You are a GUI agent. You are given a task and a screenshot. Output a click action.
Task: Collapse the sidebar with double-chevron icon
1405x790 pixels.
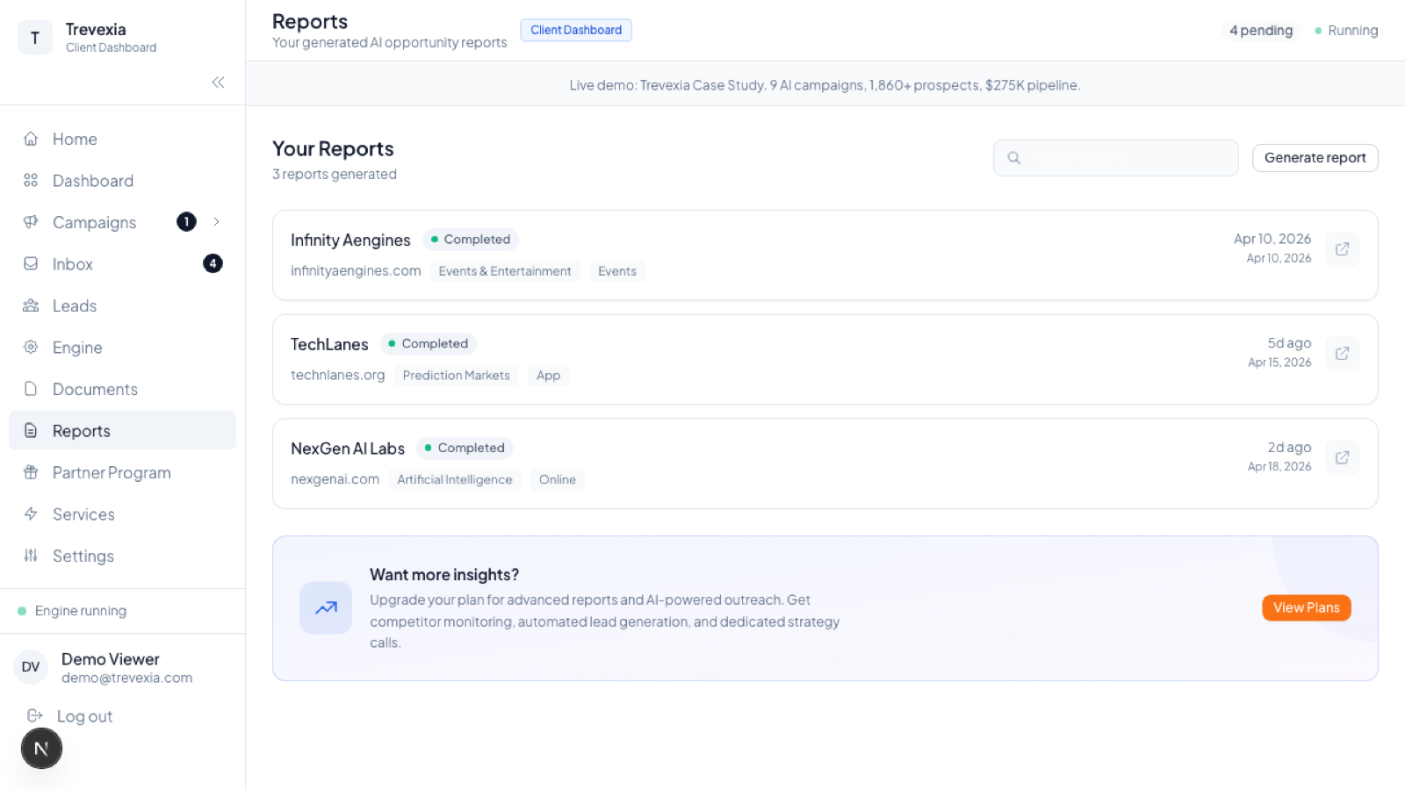218,83
